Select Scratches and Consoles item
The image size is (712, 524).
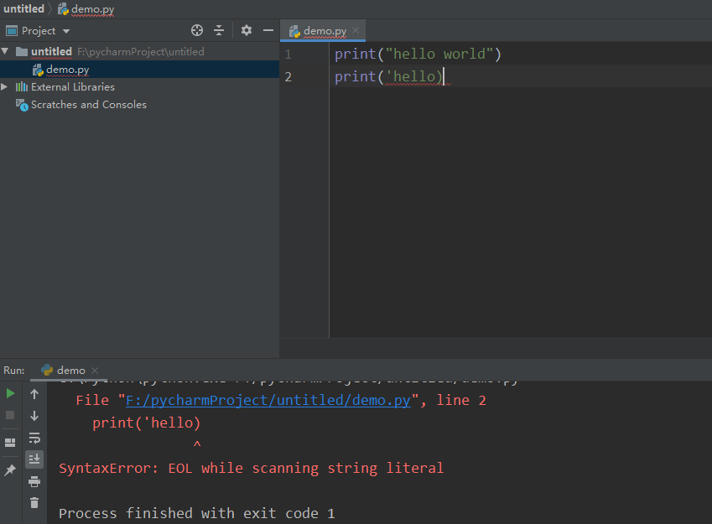coord(89,105)
